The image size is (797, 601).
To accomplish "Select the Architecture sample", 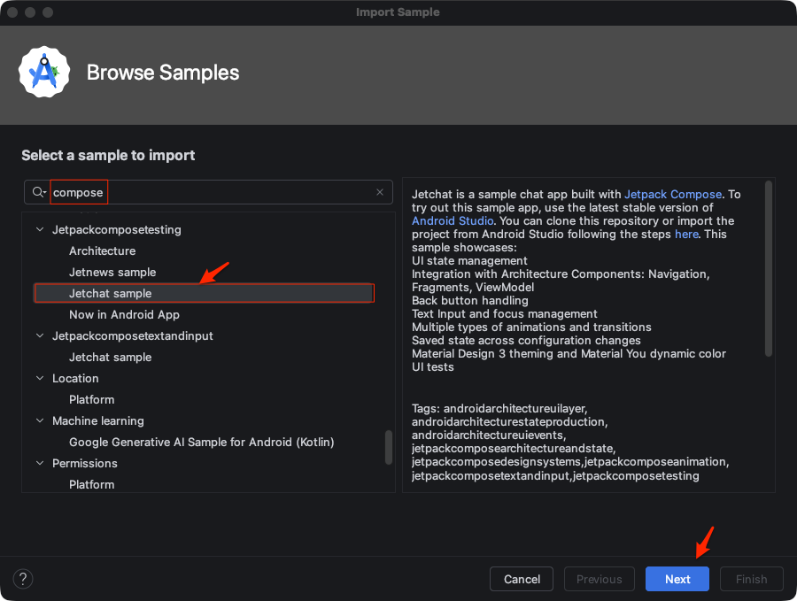I will [102, 251].
